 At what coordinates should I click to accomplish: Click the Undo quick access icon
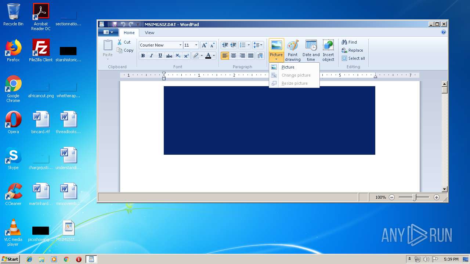[x=123, y=24]
